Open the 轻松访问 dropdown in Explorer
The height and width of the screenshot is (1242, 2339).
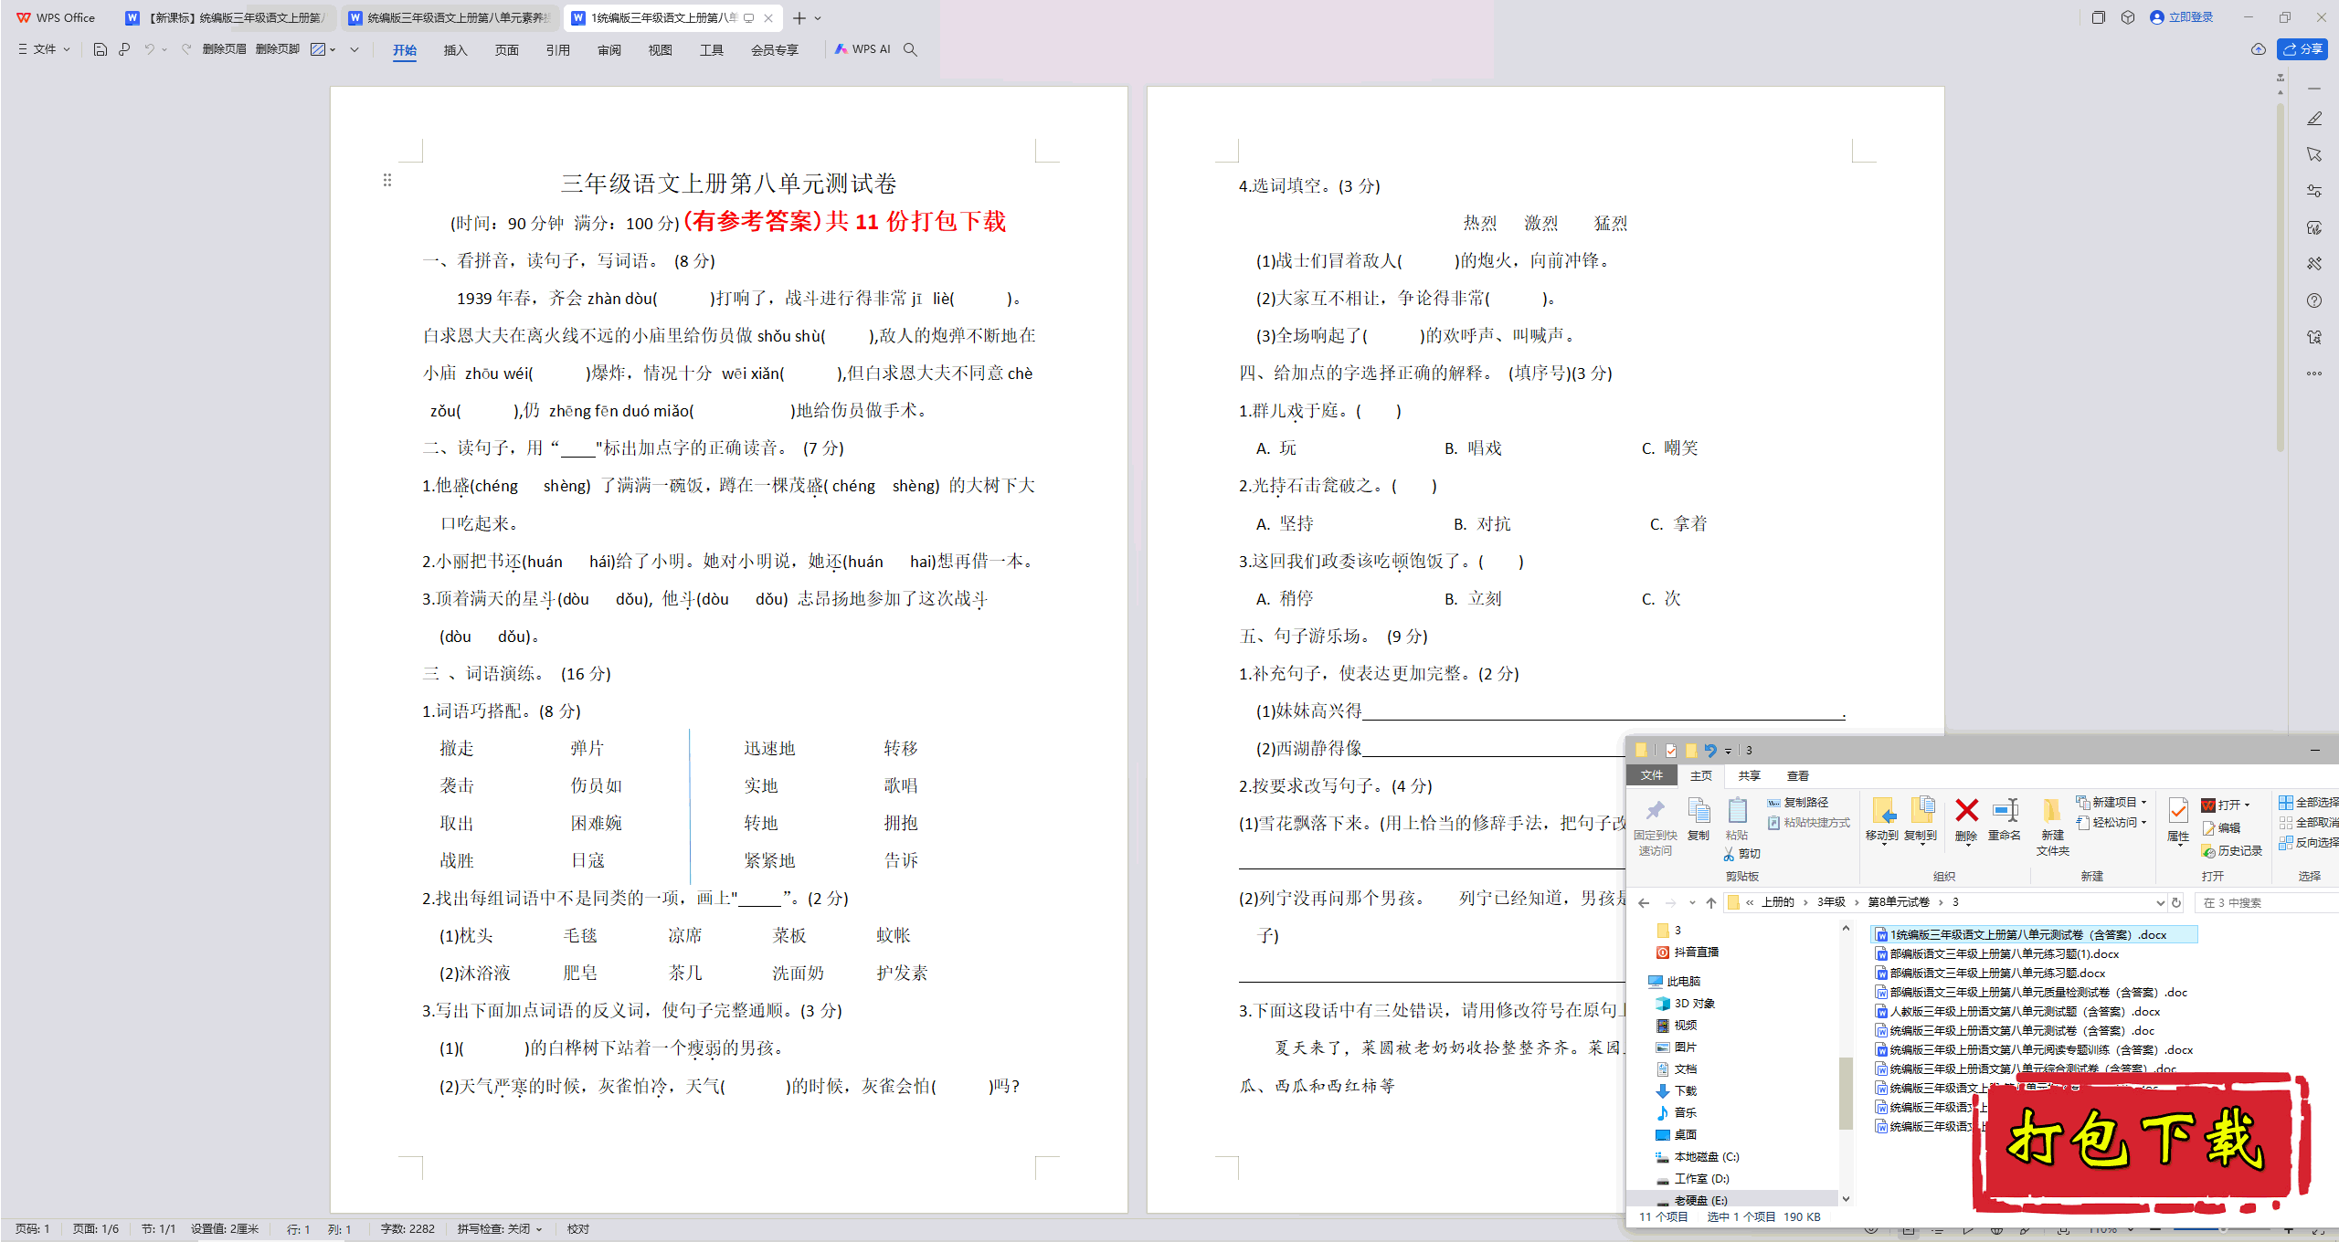pos(2111,822)
